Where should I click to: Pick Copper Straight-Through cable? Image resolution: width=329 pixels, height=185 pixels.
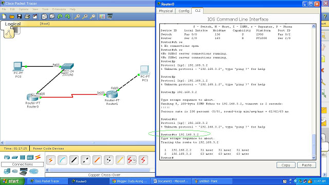[74, 160]
